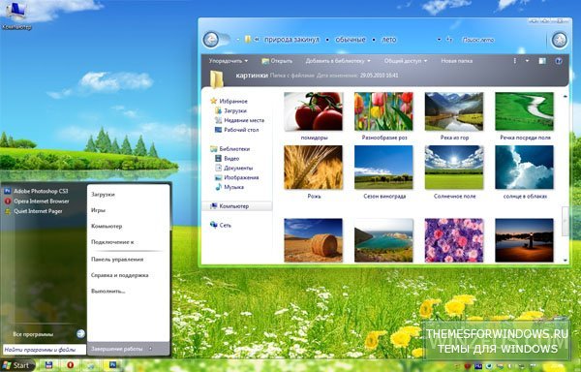581x372 pixels.
Task: Click the Explorer back arrow button
Action: point(211,40)
